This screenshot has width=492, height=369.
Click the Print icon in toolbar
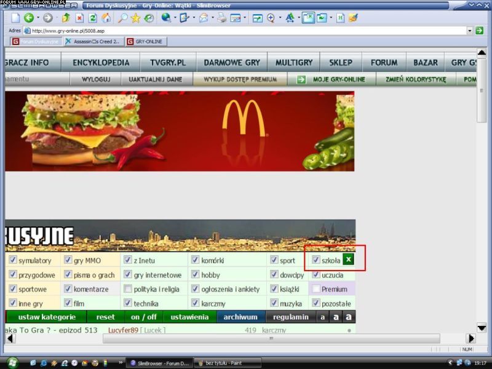[221, 18]
